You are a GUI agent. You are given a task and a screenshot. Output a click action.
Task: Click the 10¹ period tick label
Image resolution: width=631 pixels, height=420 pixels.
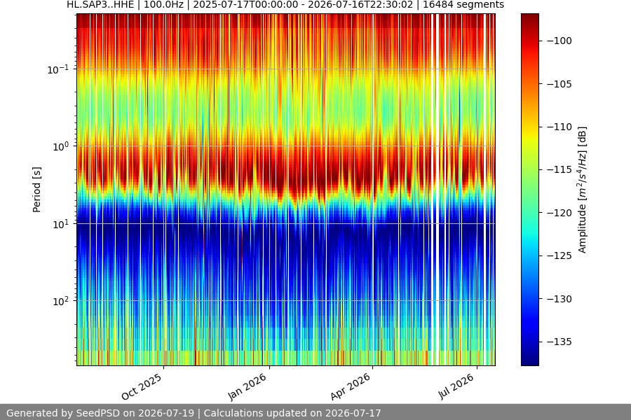pos(60,224)
